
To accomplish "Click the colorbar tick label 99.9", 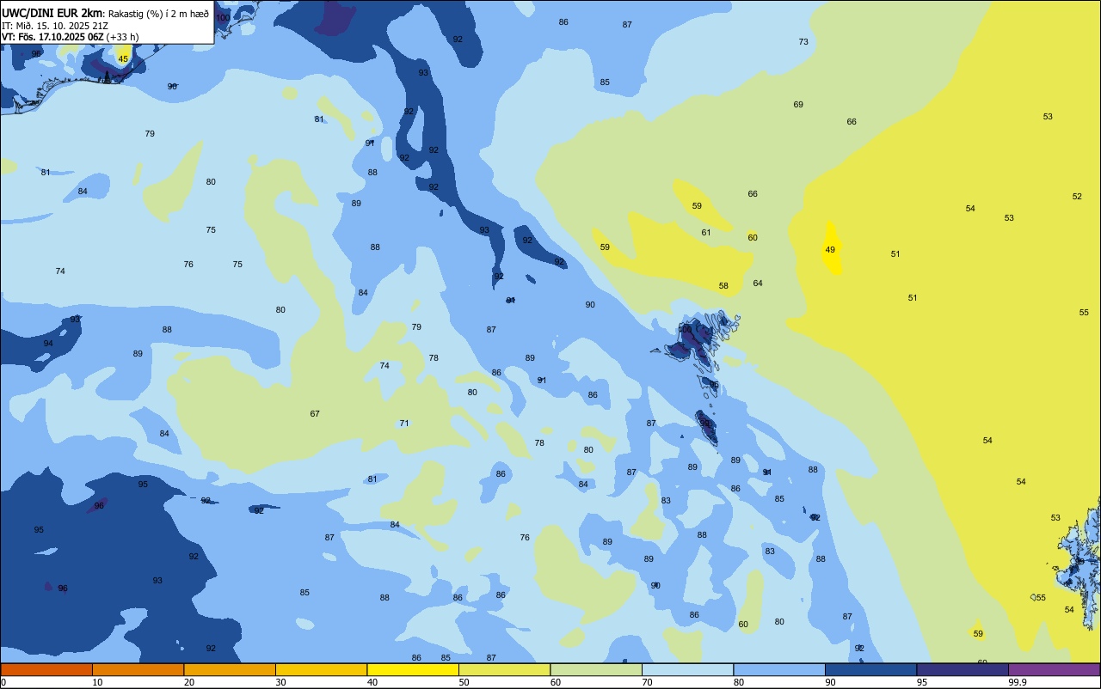I will point(1018,682).
